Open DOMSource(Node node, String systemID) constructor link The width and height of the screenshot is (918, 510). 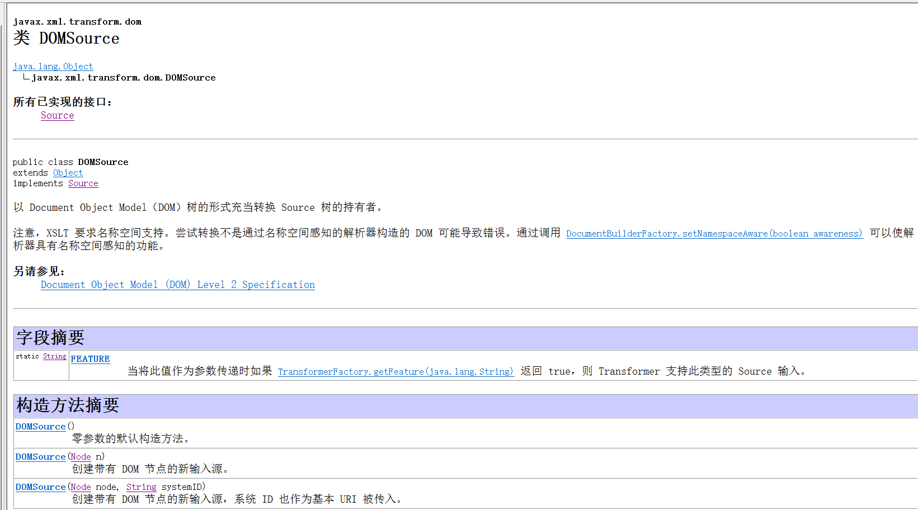(40, 487)
